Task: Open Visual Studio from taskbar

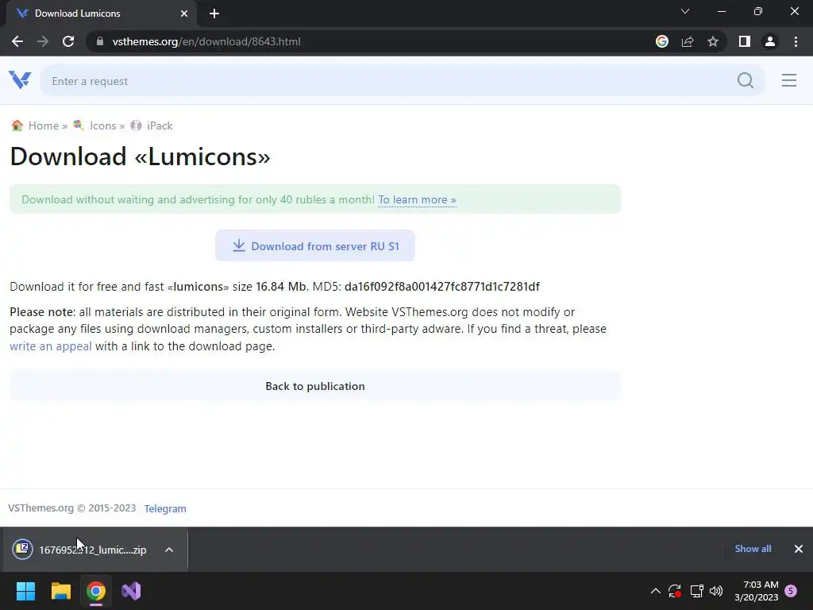Action: coord(131,591)
